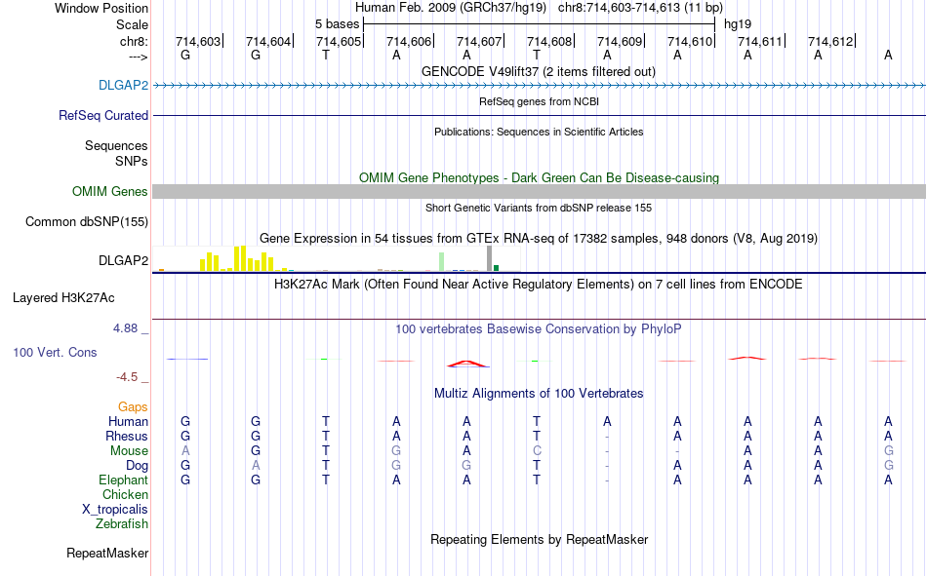Click the Human species label

128,421
